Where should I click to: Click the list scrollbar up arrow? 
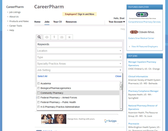click(x=121, y=83)
